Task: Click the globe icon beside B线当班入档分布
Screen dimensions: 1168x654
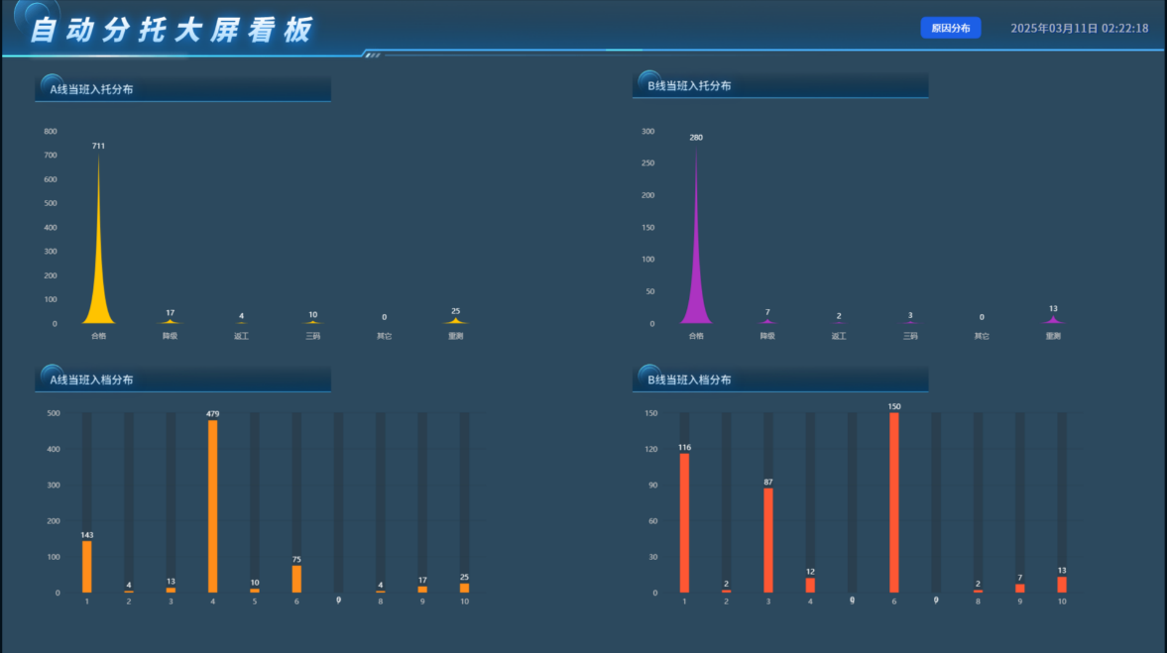Action: pyautogui.click(x=648, y=375)
